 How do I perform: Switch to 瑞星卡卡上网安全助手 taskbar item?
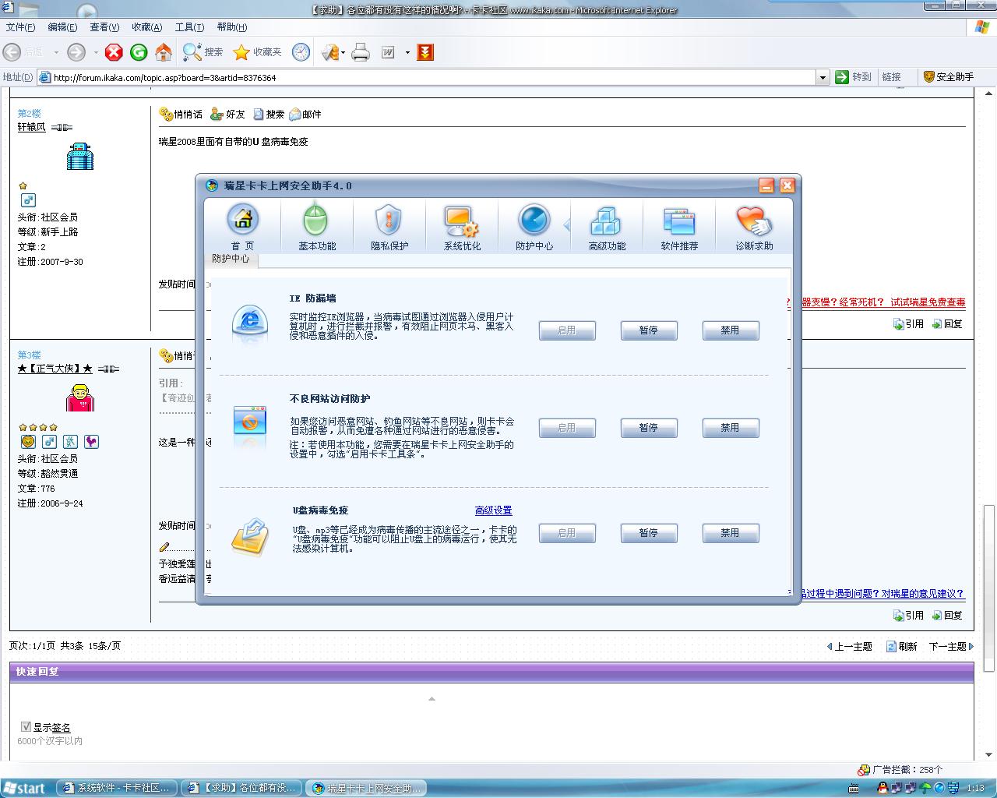click(366, 788)
